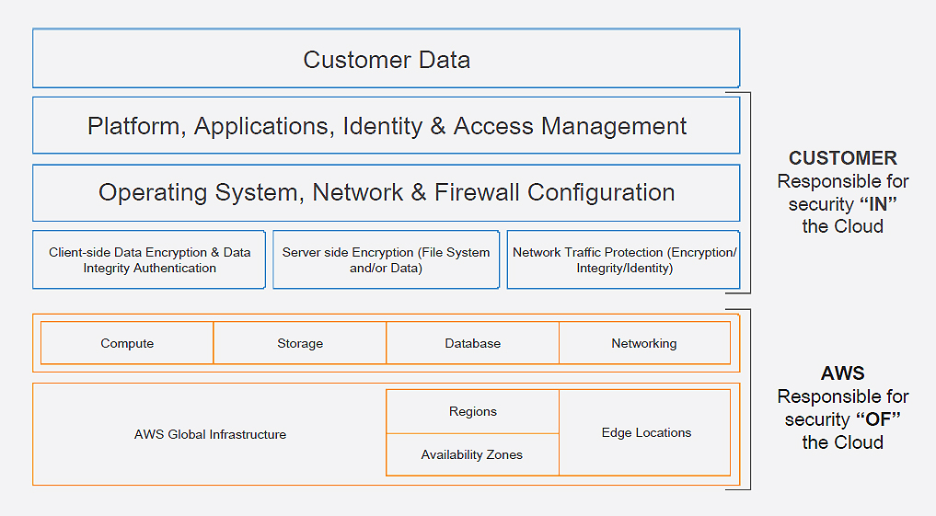
Task: Click Operating System, Network & Firewall Configuration
Action: tap(387, 193)
